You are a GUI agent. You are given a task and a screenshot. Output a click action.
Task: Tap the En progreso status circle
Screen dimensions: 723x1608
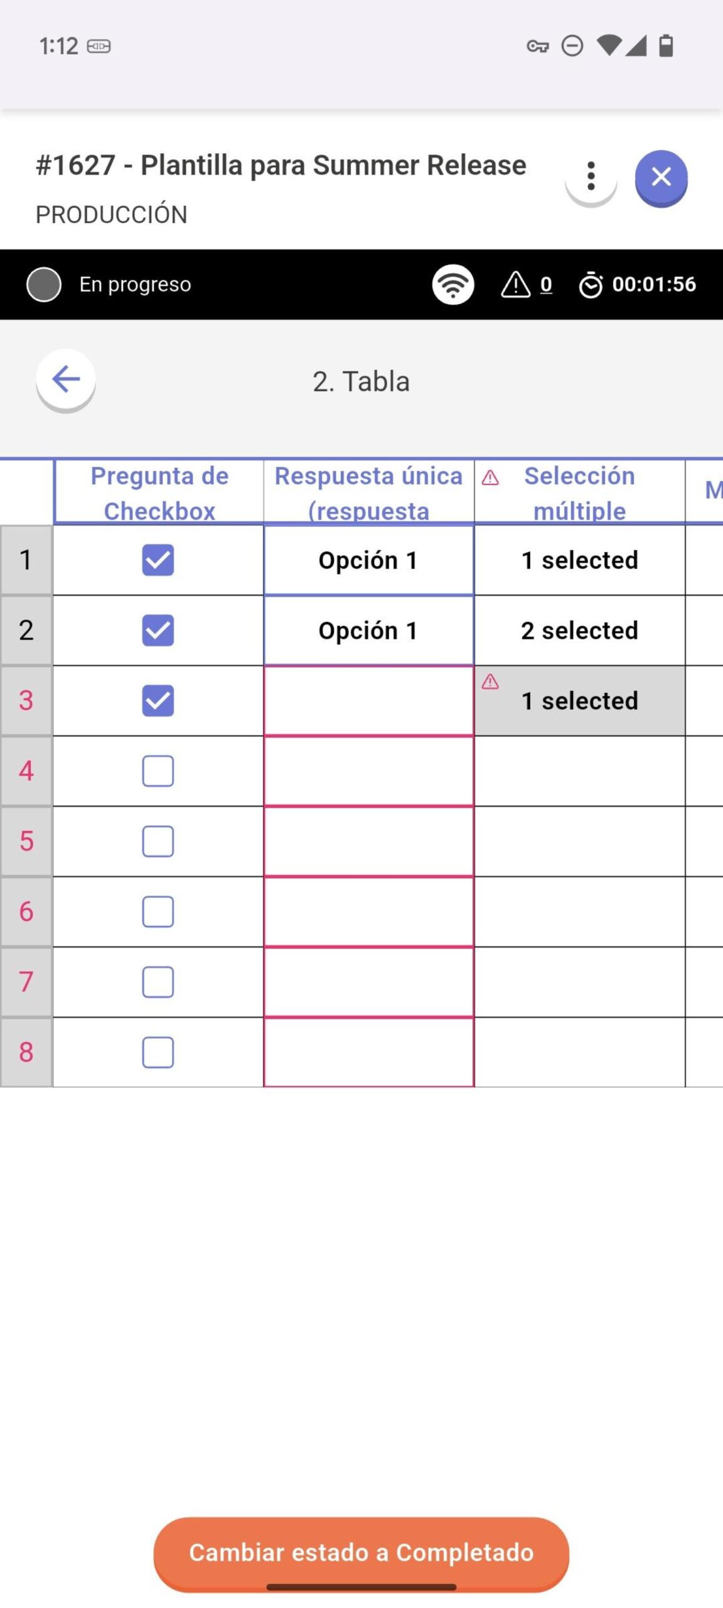44,285
